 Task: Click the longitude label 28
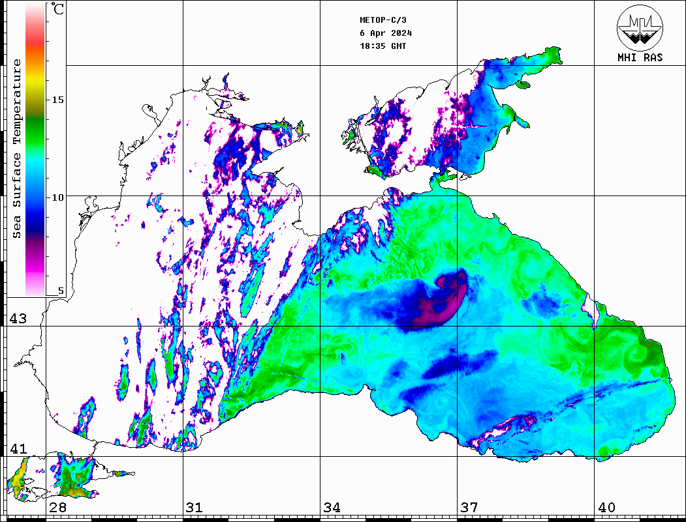(x=57, y=508)
